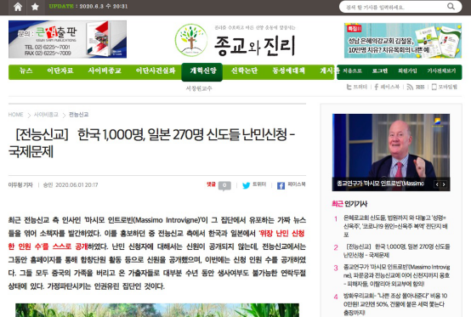Open the 뉴스 menu item
This screenshot has width=471, height=317.
tap(26, 71)
